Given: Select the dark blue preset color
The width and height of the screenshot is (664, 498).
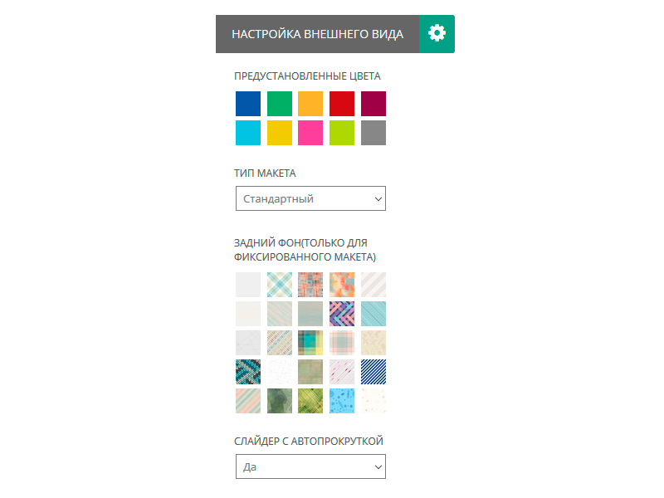Looking at the screenshot, I should (248, 104).
